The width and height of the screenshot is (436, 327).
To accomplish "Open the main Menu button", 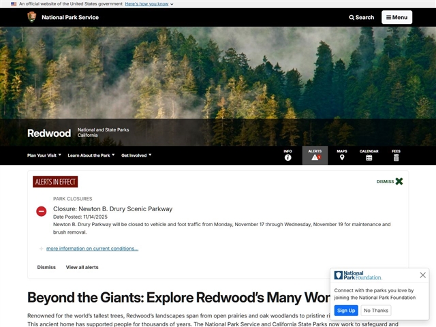I will [396, 17].
